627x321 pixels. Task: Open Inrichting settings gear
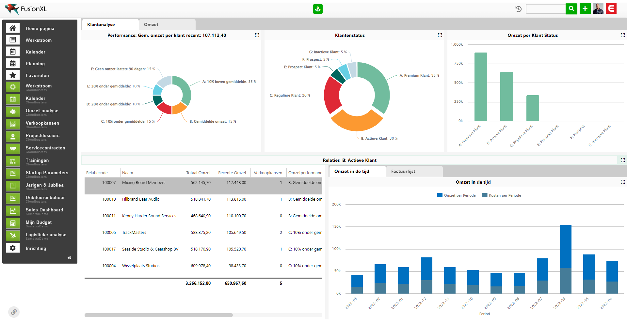click(x=13, y=248)
